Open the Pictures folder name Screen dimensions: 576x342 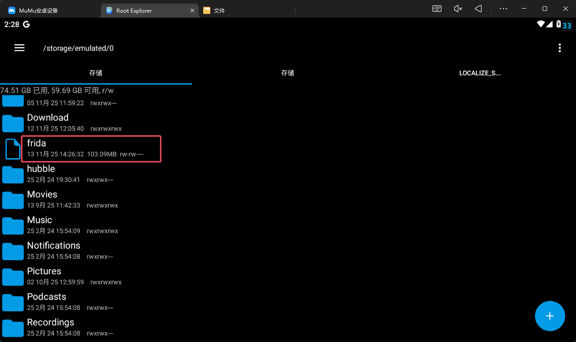click(x=44, y=271)
